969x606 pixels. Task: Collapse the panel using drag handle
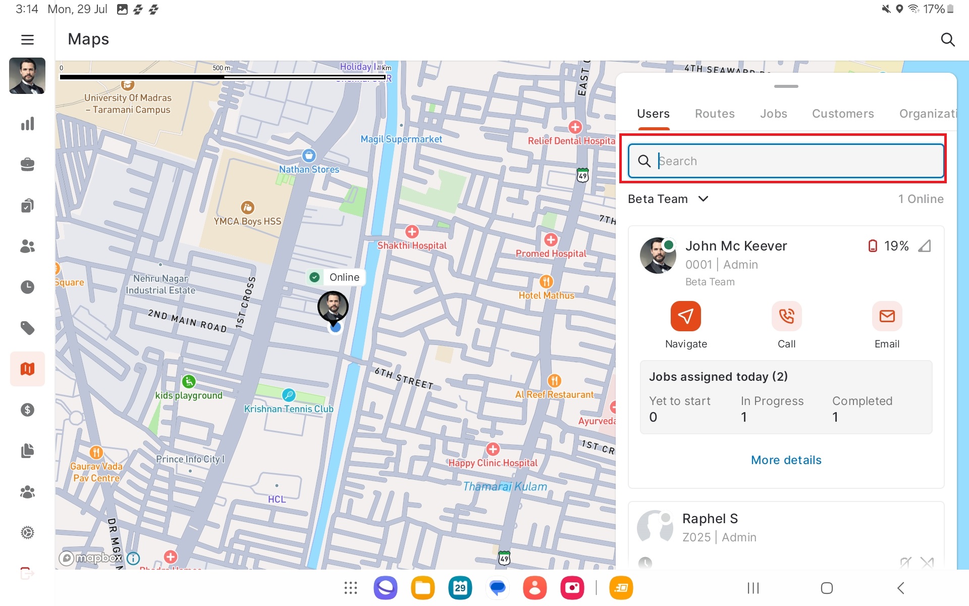tap(786, 86)
